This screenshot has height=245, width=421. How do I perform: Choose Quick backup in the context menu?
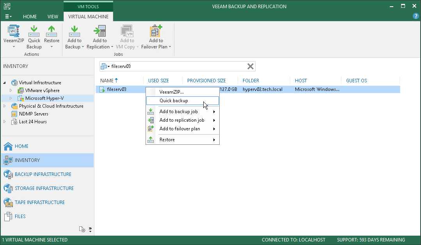click(183, 101)
